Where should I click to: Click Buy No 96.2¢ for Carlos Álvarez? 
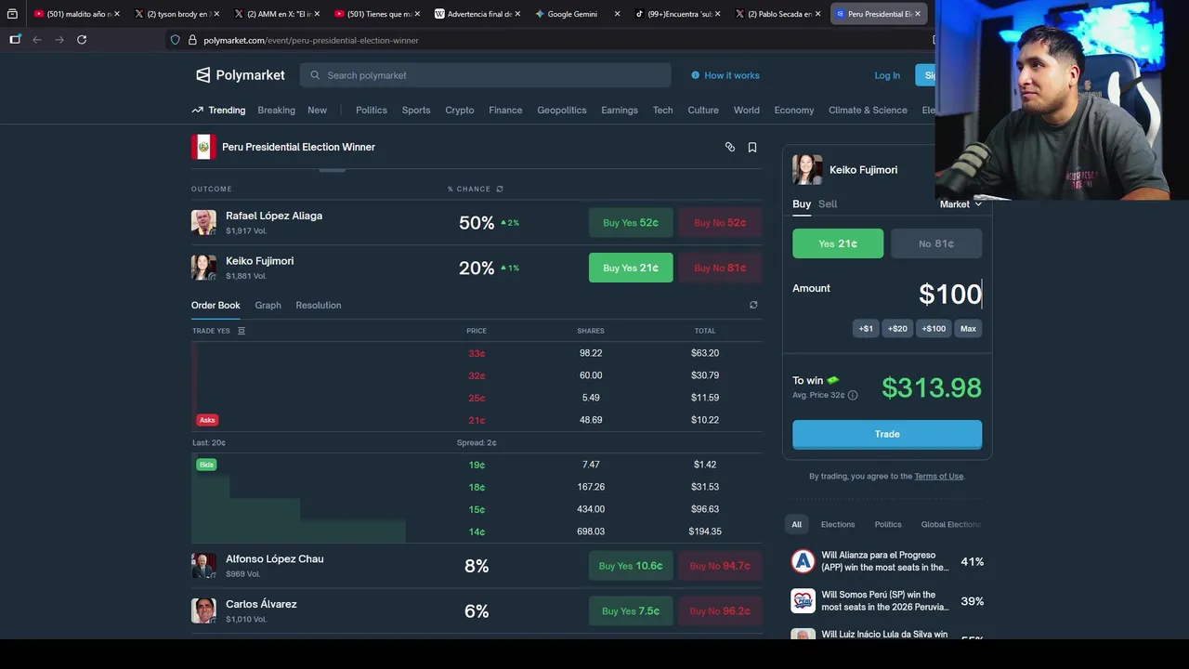pos(720,610)
